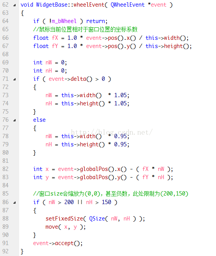Click the move( x, y ) call
The height and width of the screenshot is (256, 216).
[x=66, y=227]
